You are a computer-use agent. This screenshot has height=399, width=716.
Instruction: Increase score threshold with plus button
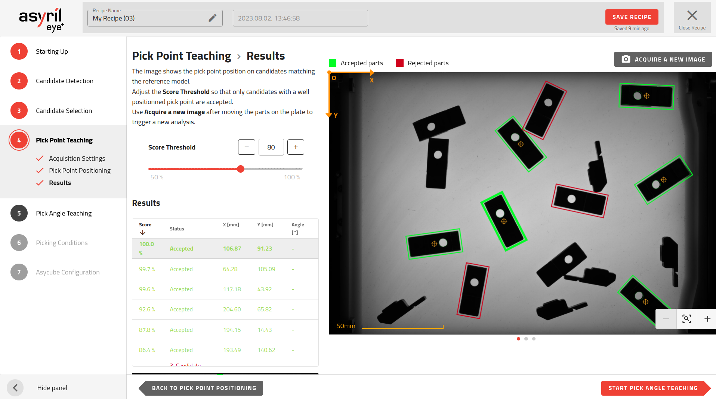[296, 147]
